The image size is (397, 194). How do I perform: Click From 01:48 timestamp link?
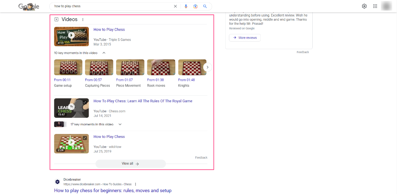coord(187,80)
